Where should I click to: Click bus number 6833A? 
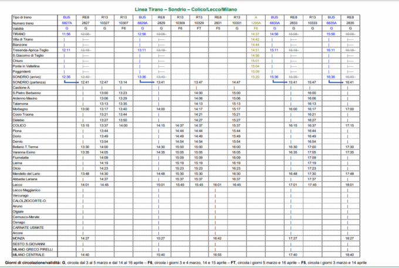273,23
